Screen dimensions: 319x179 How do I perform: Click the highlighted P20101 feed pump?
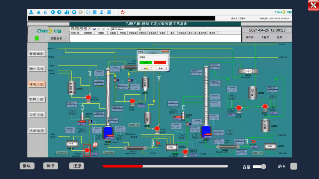[x=87, y=150]
